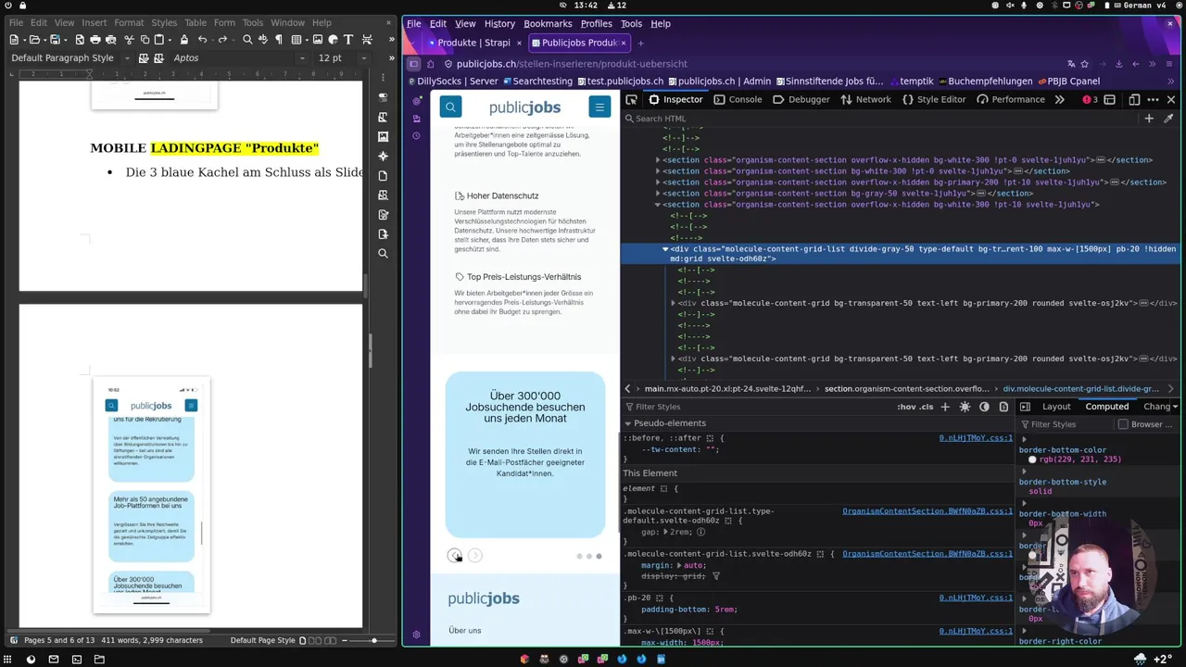Open the Writer sidebar Gallery icon
1186x667 pixels.
384,136
